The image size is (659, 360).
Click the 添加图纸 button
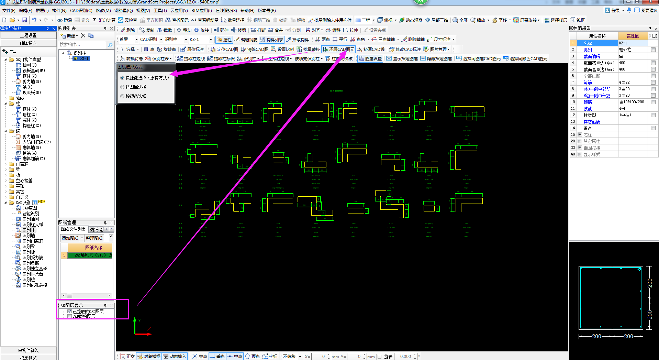coord(70,238)
